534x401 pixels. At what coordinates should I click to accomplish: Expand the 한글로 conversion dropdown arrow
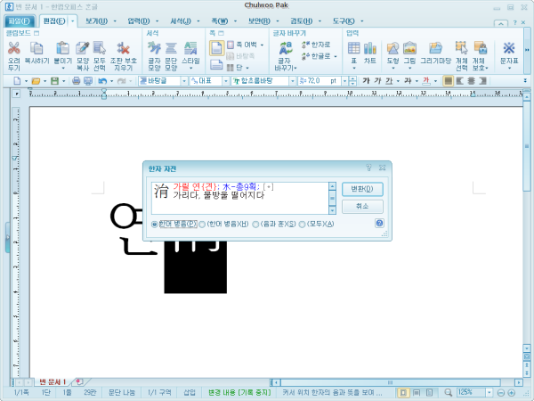pos(336,56)
